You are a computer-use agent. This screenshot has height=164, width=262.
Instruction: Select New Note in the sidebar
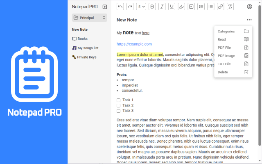click(x=80, y=30)
